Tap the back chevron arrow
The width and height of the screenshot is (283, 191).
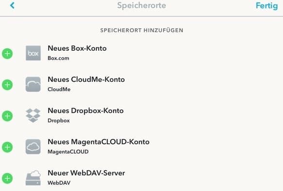click(12, 5)
